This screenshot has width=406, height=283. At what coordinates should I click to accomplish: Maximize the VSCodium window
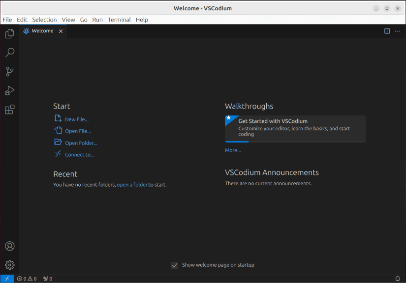[387, 8]
